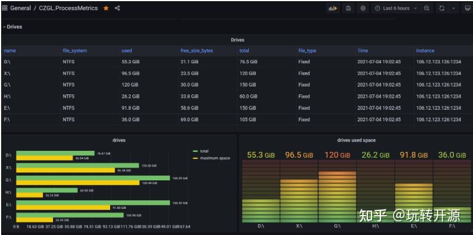Cycle view mode with monitor icon

coord(467,9)
